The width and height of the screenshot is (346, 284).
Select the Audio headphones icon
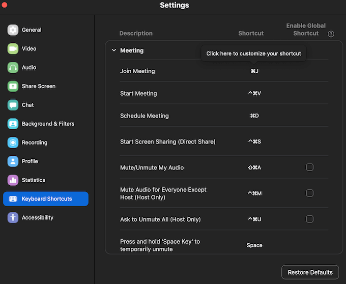13,68
